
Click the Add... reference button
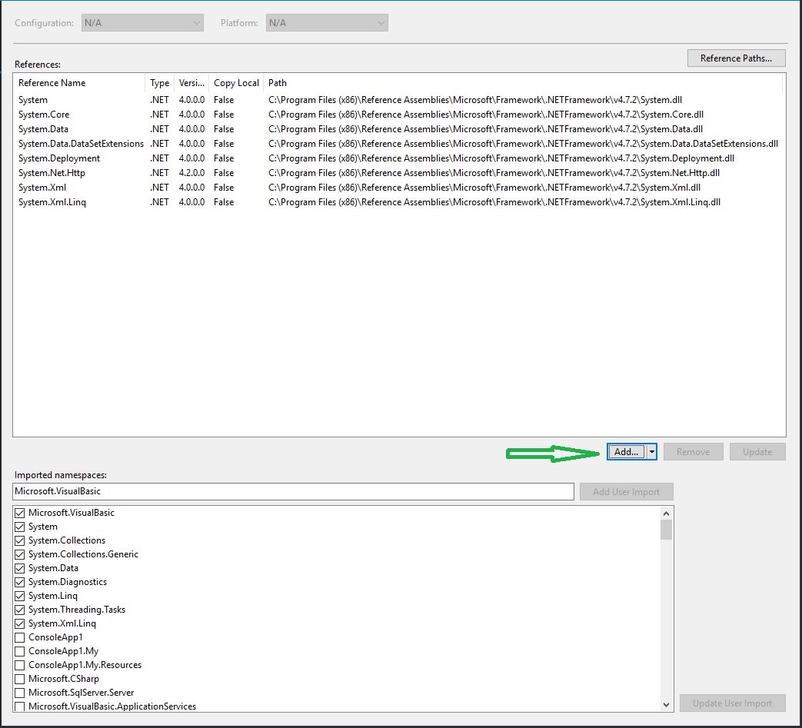tap(627, 452)
